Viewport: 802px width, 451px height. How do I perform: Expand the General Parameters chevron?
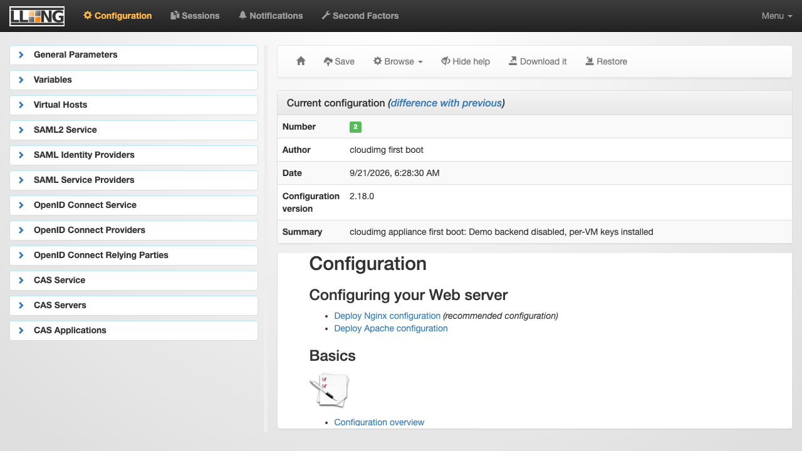click(x=21, y=54)
